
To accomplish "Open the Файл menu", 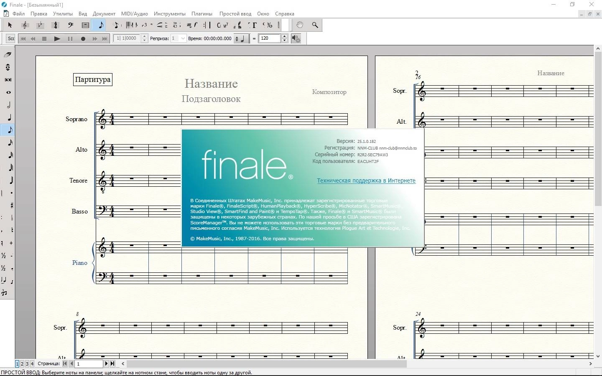I will pos(18,14).
